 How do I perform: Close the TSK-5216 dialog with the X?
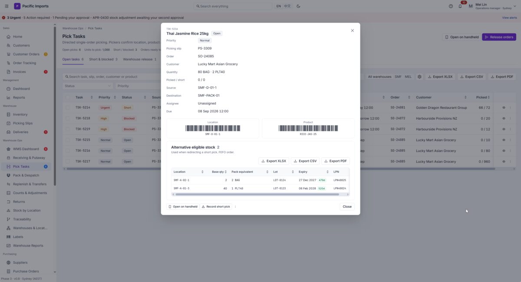(352, 30)
